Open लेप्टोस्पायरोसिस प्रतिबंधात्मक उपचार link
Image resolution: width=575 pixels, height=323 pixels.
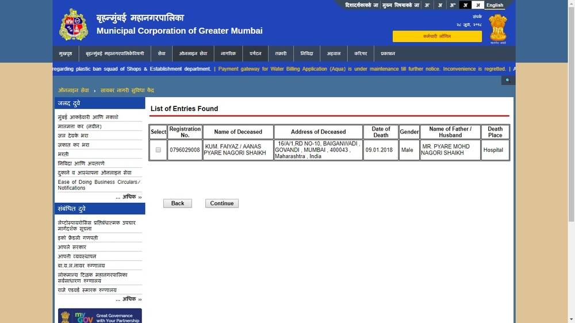coord(97,226)
